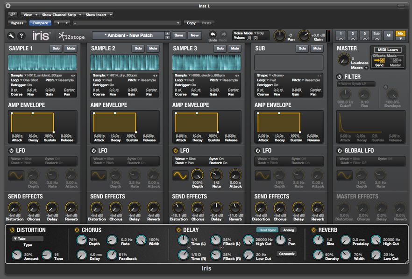Click the master Gain knob
The height and width of the screenshot is (279, 412).
(x=304, y=36)
